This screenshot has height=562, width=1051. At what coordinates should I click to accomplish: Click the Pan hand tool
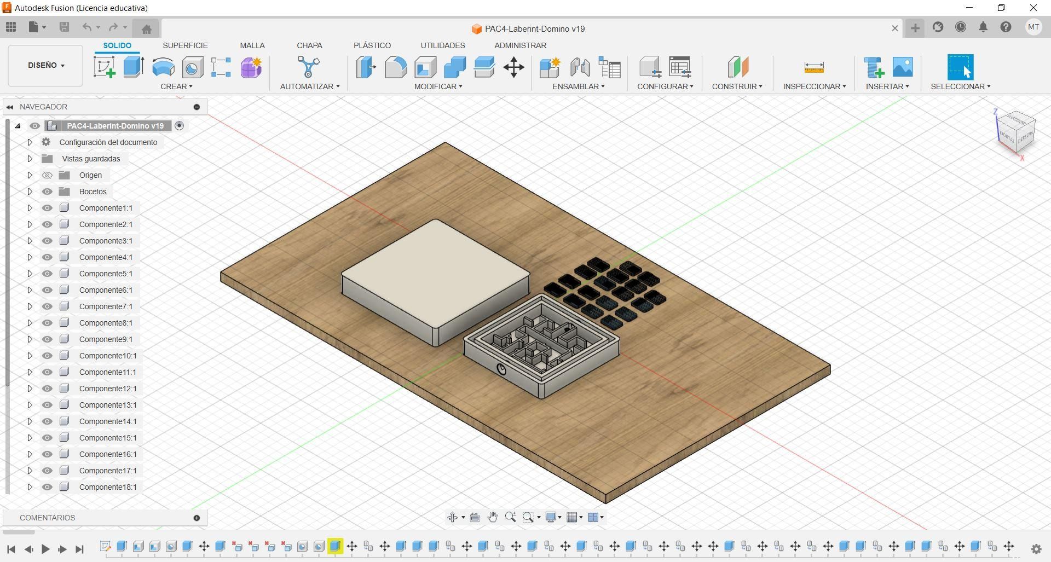point(493,517)
